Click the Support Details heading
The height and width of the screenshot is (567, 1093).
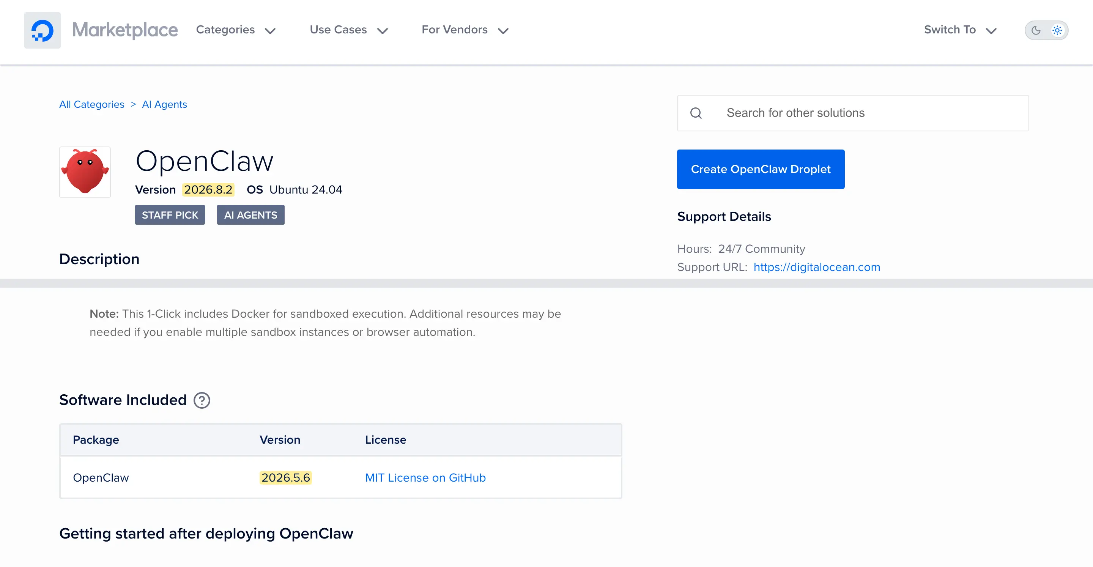(x=724, y=216)
